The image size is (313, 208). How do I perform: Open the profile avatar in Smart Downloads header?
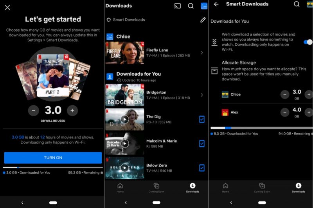point(309,4)
